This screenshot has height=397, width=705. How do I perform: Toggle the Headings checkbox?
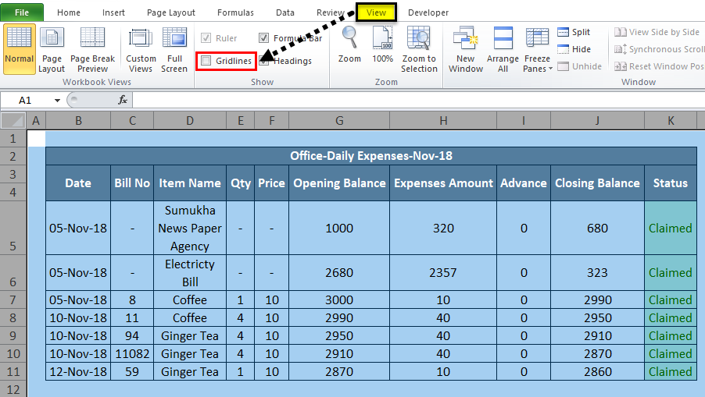coord(264,61)
